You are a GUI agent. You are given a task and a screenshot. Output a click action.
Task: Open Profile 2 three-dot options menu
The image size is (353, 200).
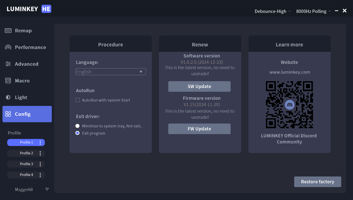[x=40, y=153]
